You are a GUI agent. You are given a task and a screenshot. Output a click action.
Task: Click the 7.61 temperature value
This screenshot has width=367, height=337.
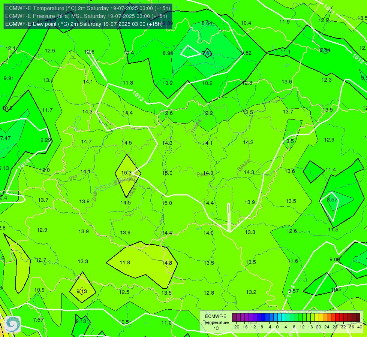click(207, 53)
